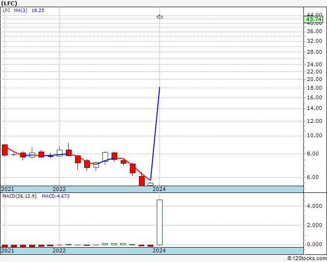Click the 36.00 price axis label
The height and width of the screenshot is (262, 327).
coord(314,31)
